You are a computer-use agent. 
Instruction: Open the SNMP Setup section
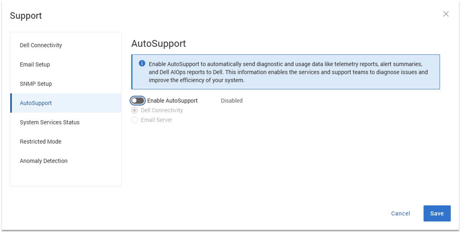pyautogui.click(x=35, y=84)
